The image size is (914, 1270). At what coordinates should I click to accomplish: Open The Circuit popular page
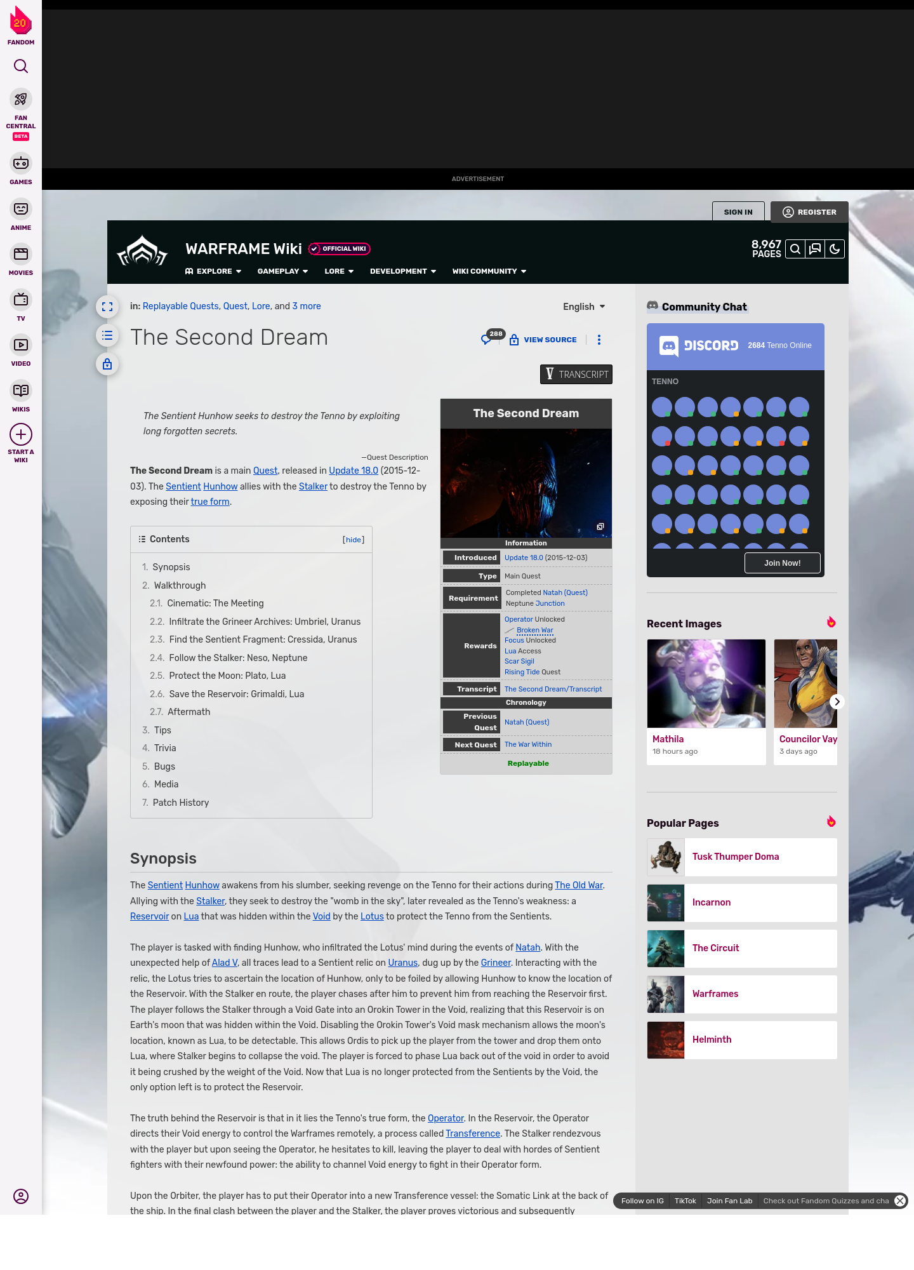click(742, 948)
